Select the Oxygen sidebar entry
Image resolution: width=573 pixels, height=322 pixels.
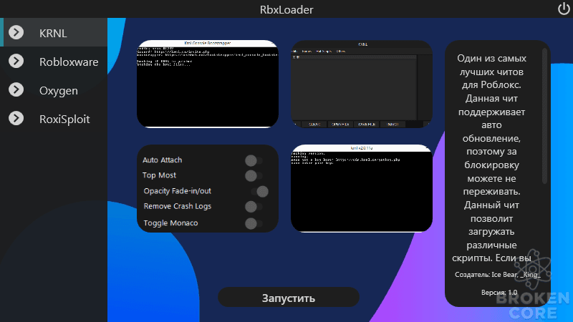pyautogui.click(x=54, y=90)
